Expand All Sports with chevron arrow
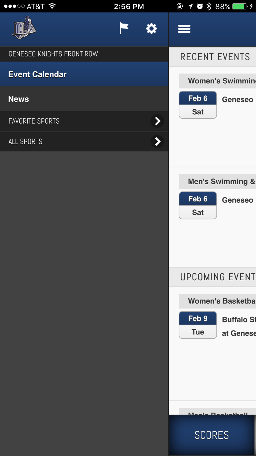Image resolution: width=256 pixels, height=456 pixels. click(157, 141)
